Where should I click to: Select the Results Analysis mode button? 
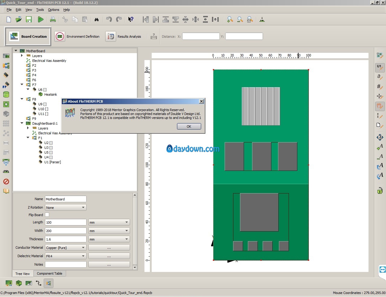pos(124,37)
